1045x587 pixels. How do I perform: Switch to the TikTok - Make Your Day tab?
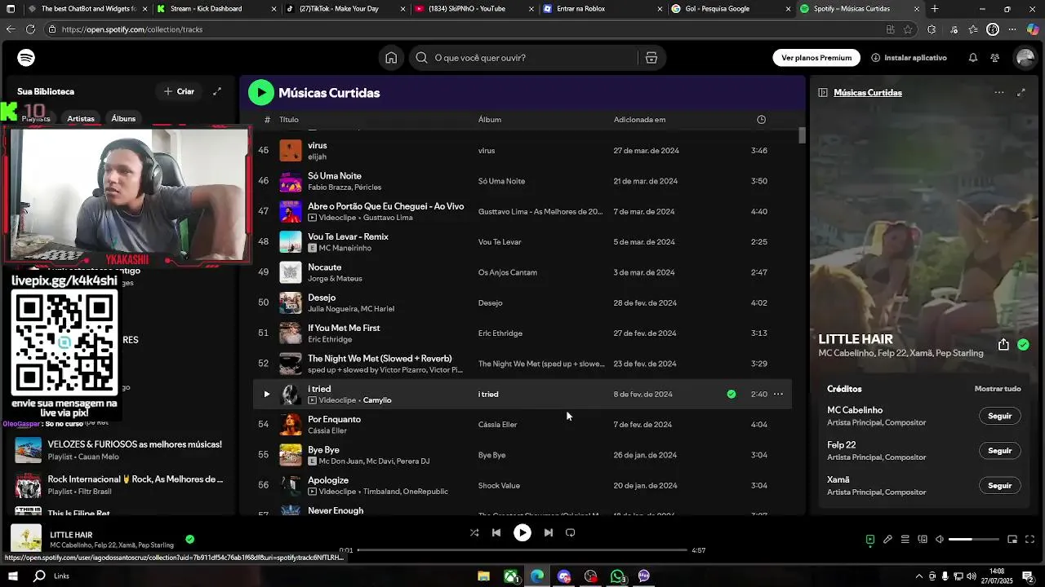344,9
